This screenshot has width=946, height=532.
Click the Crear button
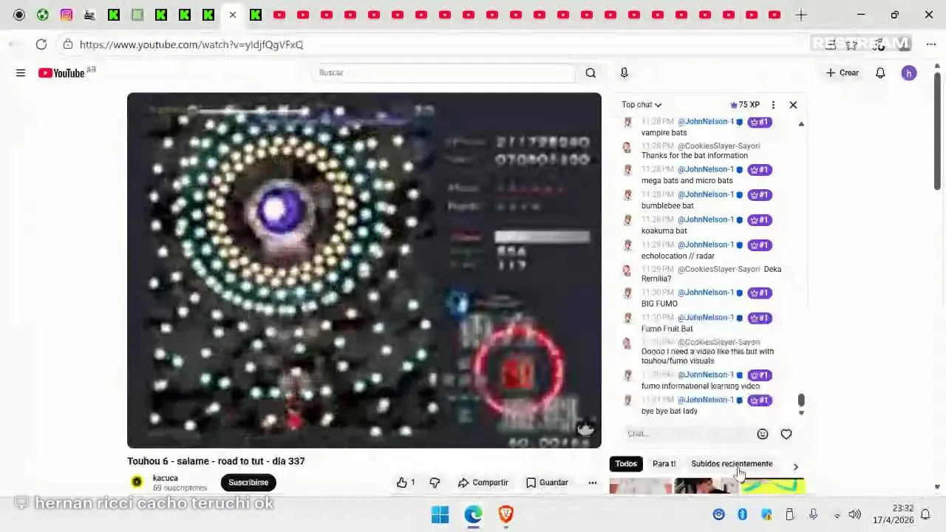tap(843, 72)
